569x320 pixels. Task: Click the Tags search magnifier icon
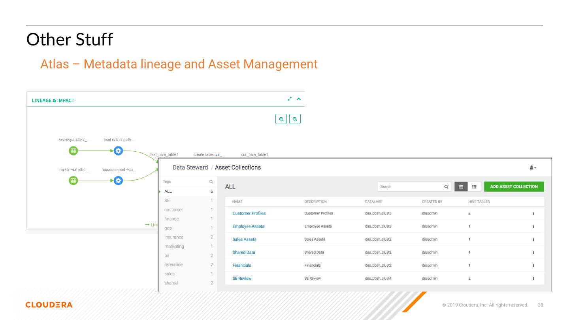point(211,182)
